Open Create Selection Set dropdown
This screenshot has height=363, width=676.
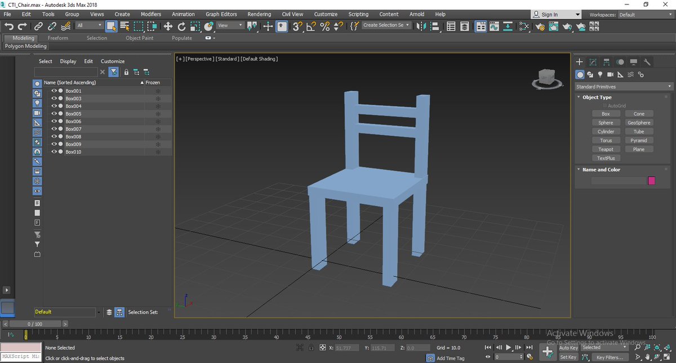386,25
